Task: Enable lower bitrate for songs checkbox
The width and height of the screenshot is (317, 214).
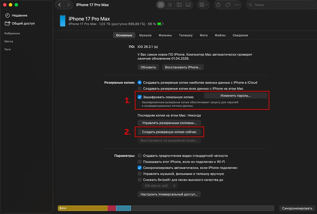Action: [140, 180]
